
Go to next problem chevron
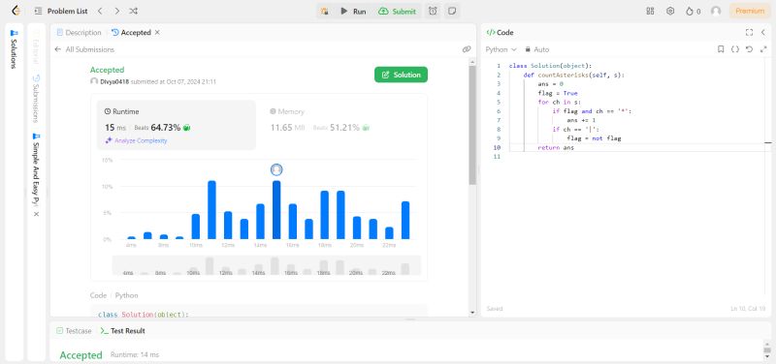pos(116,11)
